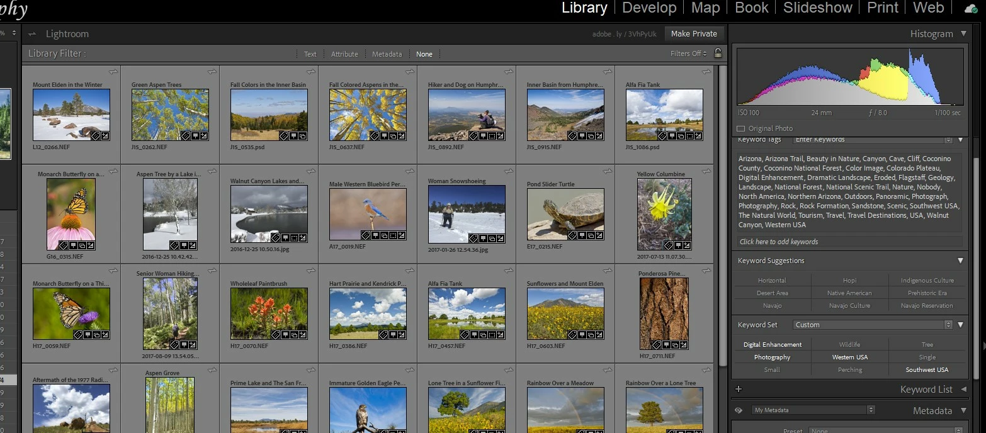Viewport: 986px width, 433px height.
Task: Switch to the Slideshow module
Action: tap(817, 8)
